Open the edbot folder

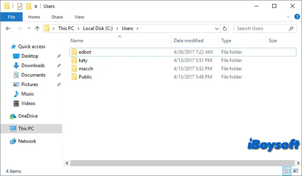85,52
